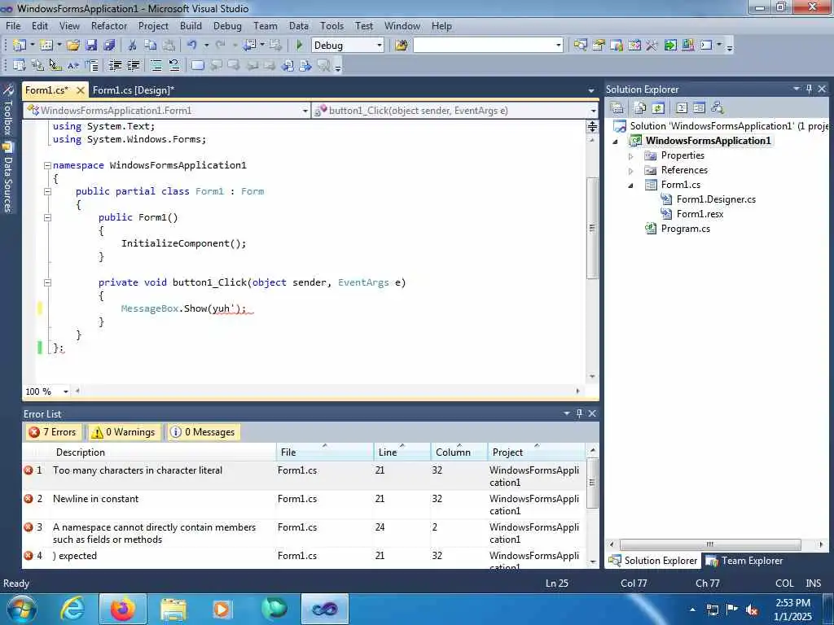Click the Navigate Backward icon
This screenshot has height=625, width=834.
(x=250, y=46)
